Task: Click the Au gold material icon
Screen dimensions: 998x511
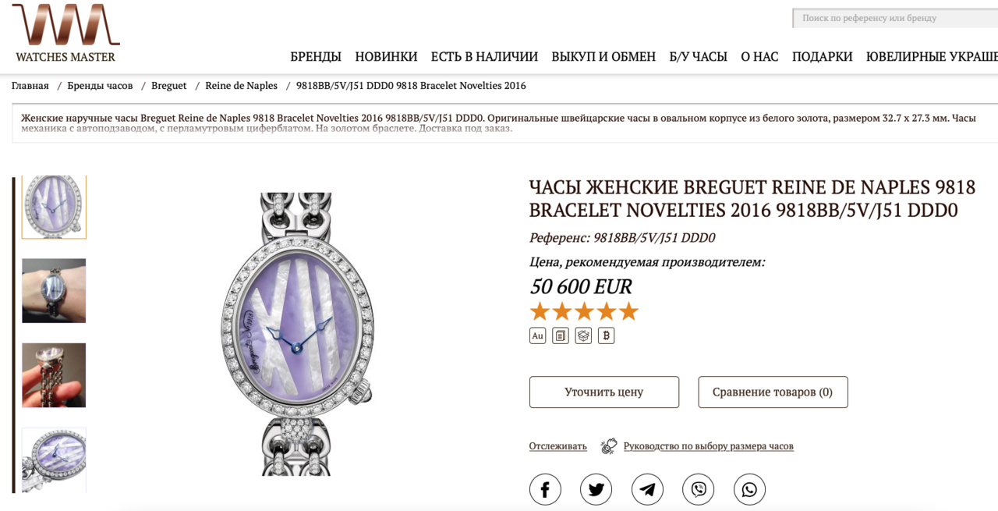Action: point(537,335)
